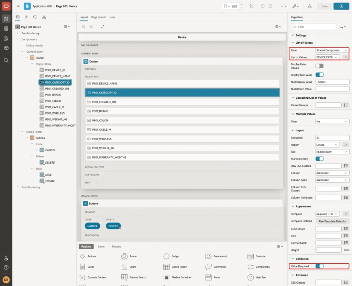Click Use Template Defaults button
352x286 pixels.
pyautogui.click(x=332, y=221)
